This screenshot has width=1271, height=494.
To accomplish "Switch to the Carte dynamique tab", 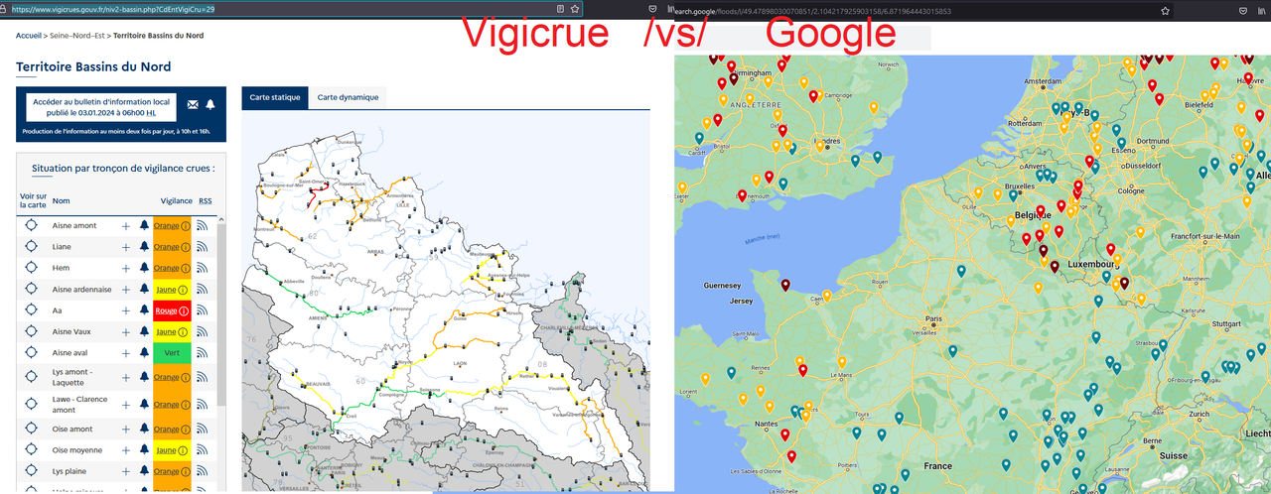I will [x=348, y=97].
